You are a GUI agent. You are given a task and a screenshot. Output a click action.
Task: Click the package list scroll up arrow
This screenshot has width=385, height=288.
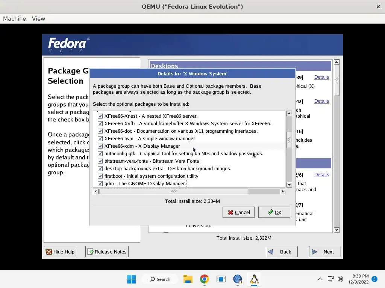point(289,113)
